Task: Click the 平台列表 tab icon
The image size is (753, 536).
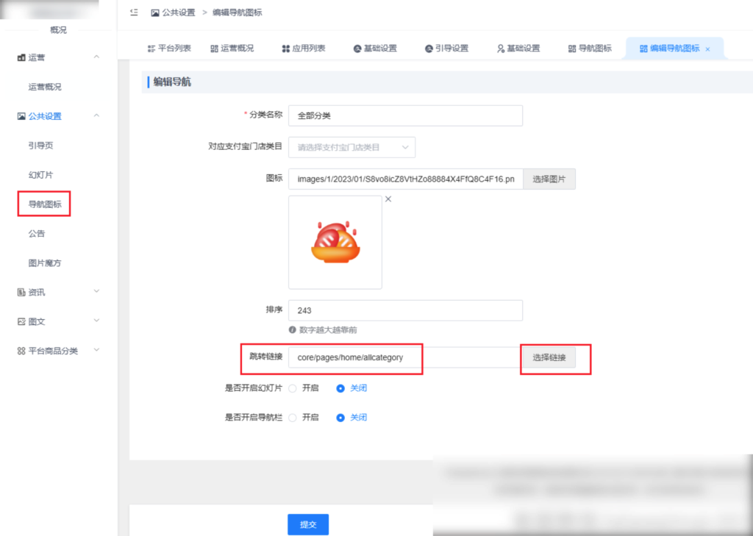Action: pos(151,47)
